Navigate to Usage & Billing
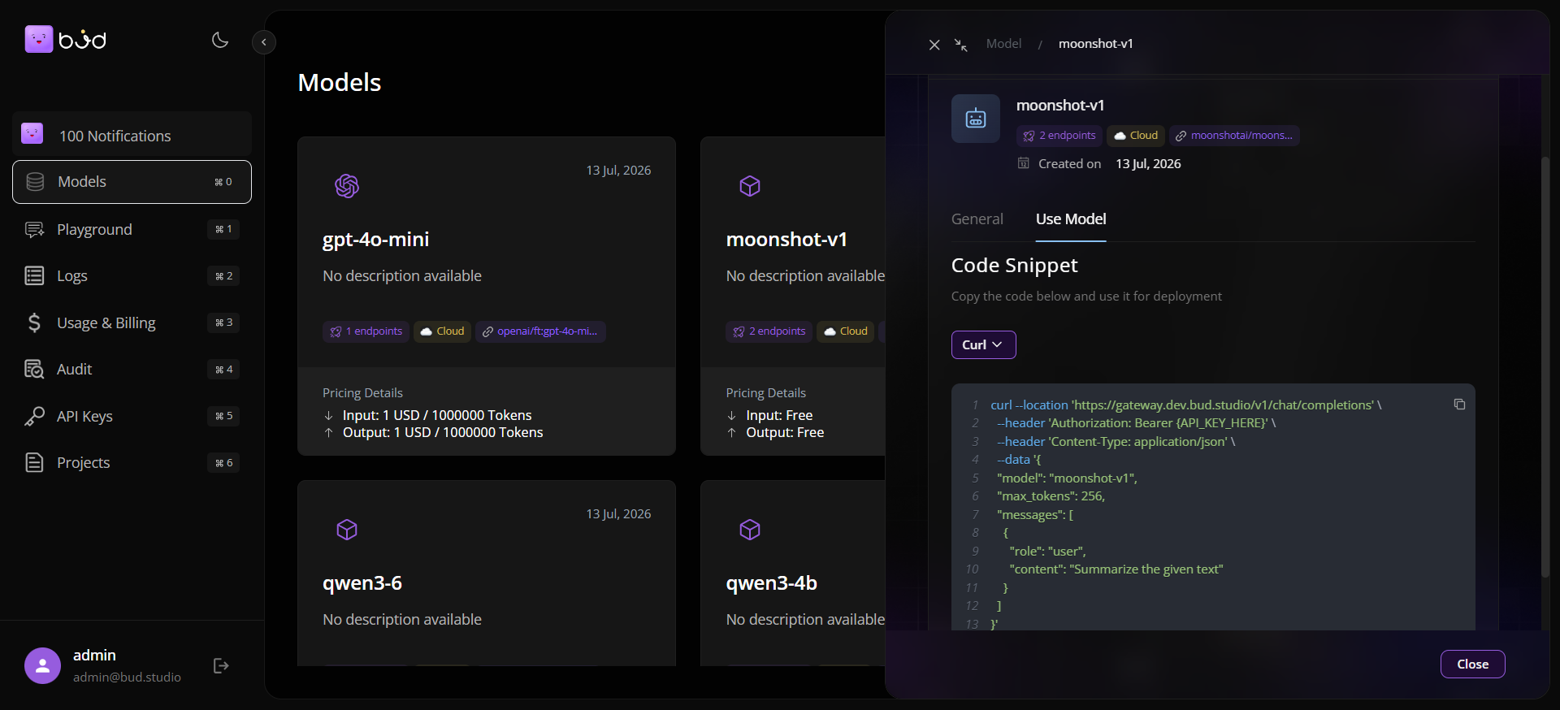Image resolution: width=1560 pixels, height=710 pixels. [132, 323]
